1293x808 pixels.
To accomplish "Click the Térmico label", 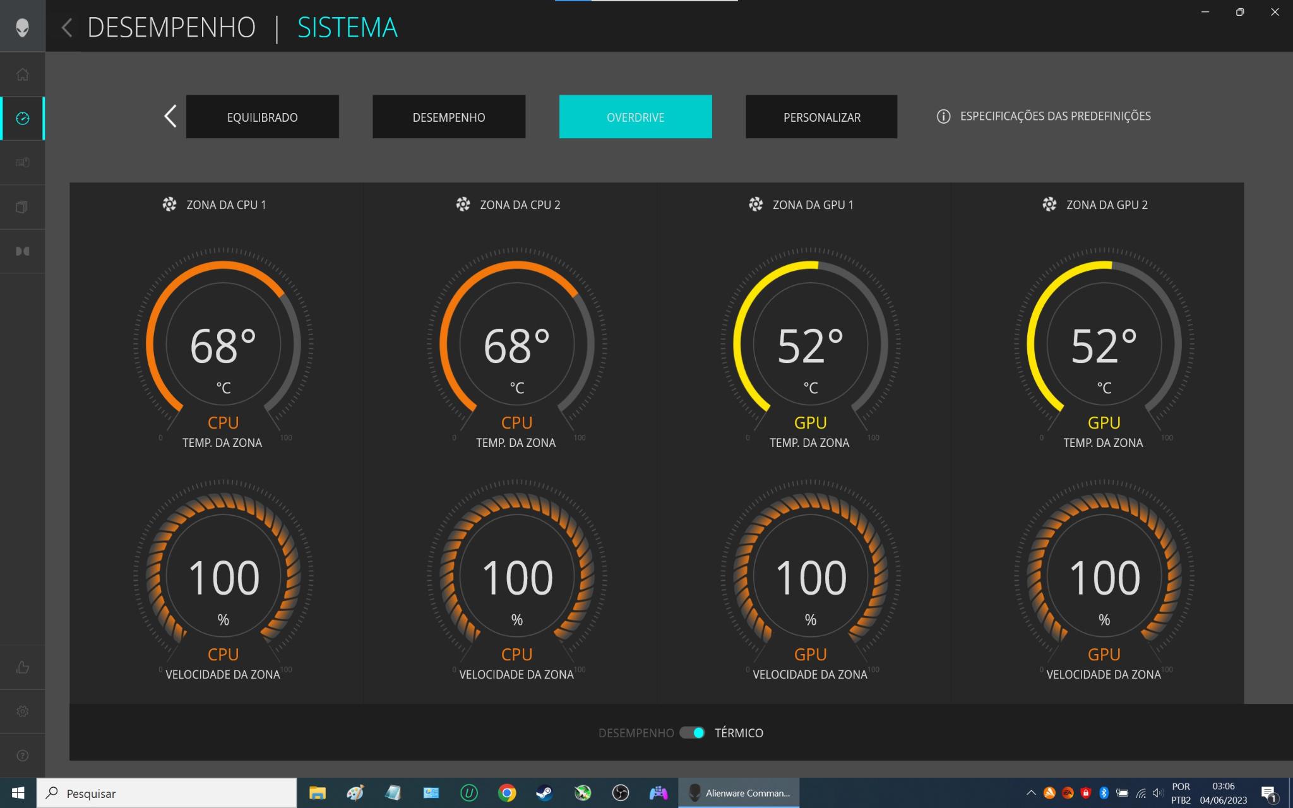I will 739,733.
